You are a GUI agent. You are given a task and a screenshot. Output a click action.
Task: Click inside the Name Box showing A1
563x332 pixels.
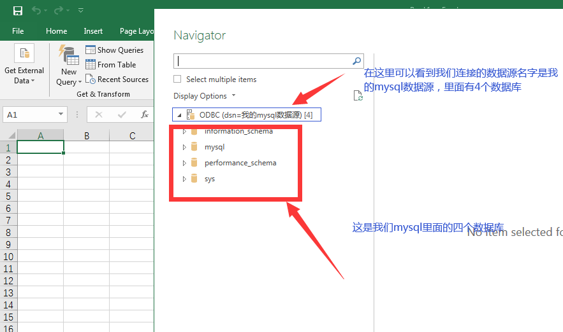click(x=29, y=114)
